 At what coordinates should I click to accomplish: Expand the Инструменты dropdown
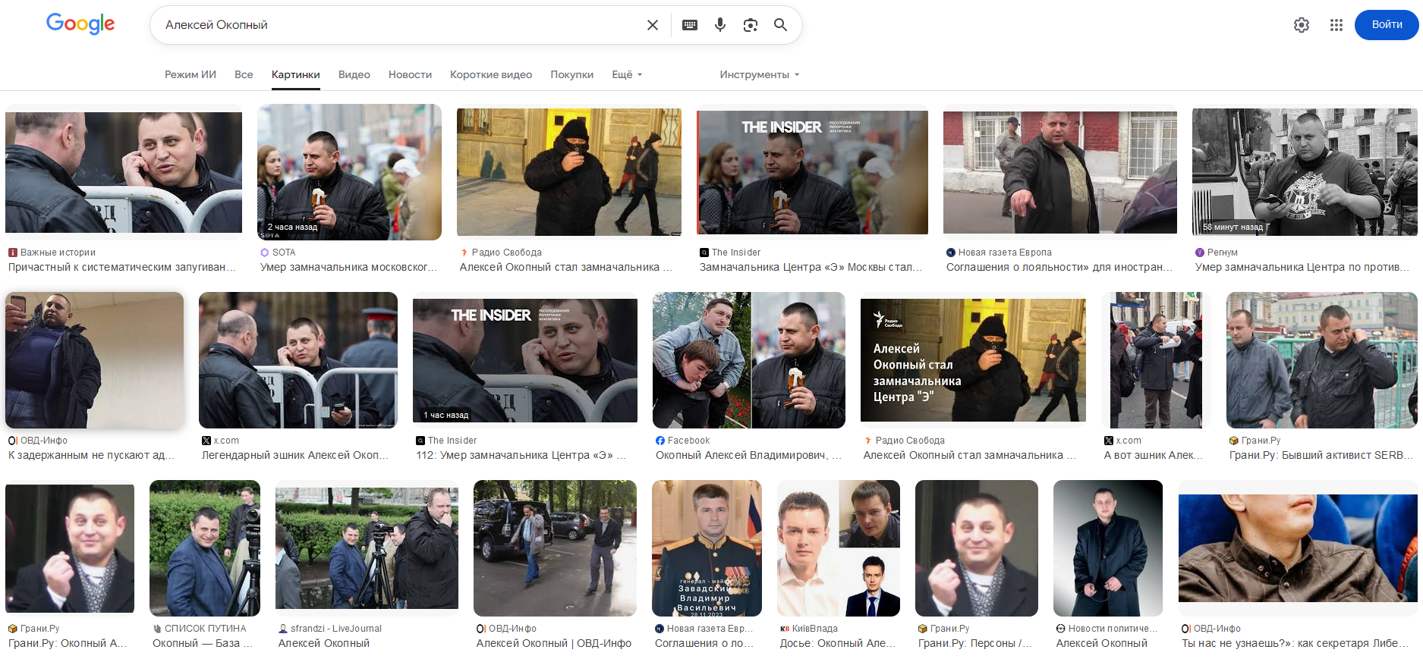[x=759, y=74]
